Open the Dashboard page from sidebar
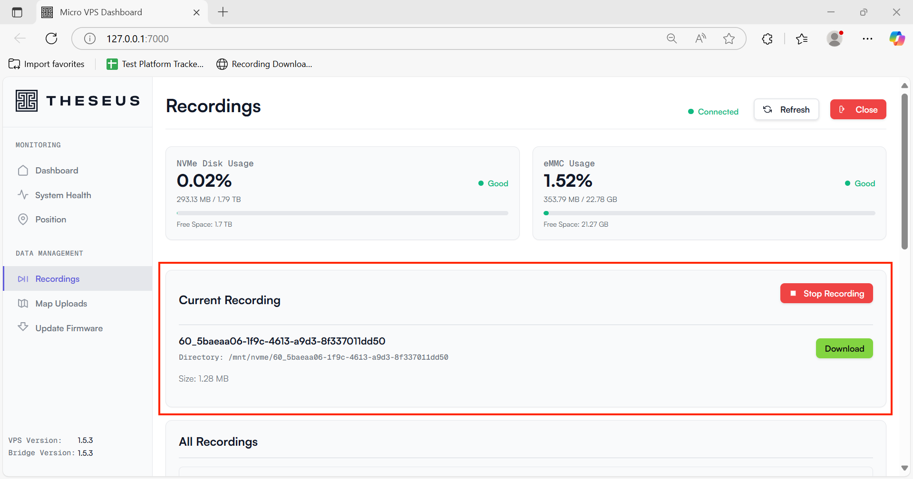This screenshot has width=913, height=479. [x=56, y=171]
